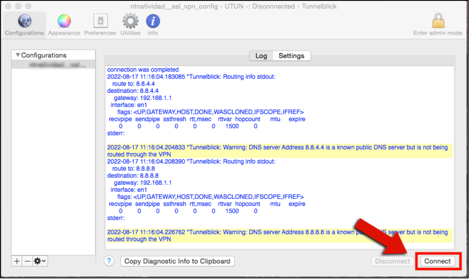Click Copy Diagnostic Info to Clipboard
The image size is (469, 279).
(x=177, y=261)
